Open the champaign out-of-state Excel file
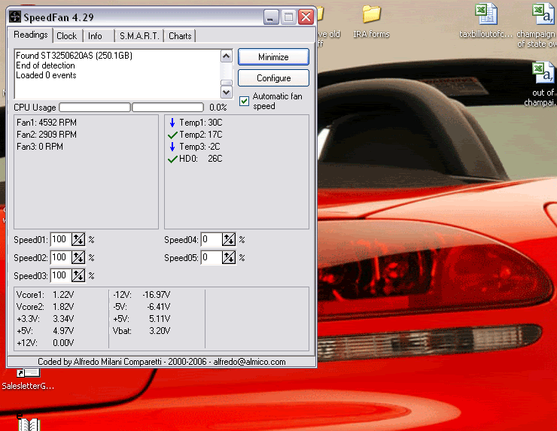The image size is (557, 431). [x=542, y=15]
